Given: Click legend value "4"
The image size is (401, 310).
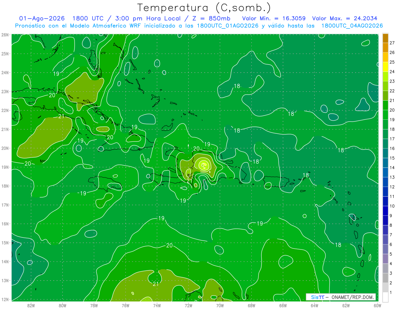Looking at the screenshot, I should tap(391, 264).
